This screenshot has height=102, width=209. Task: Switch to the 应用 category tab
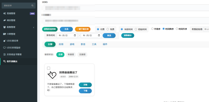click(61, 44)
